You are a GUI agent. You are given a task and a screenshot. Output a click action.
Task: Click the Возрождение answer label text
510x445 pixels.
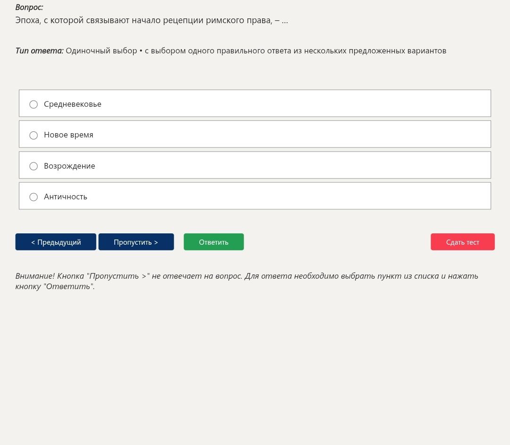(x=69, y=166)
